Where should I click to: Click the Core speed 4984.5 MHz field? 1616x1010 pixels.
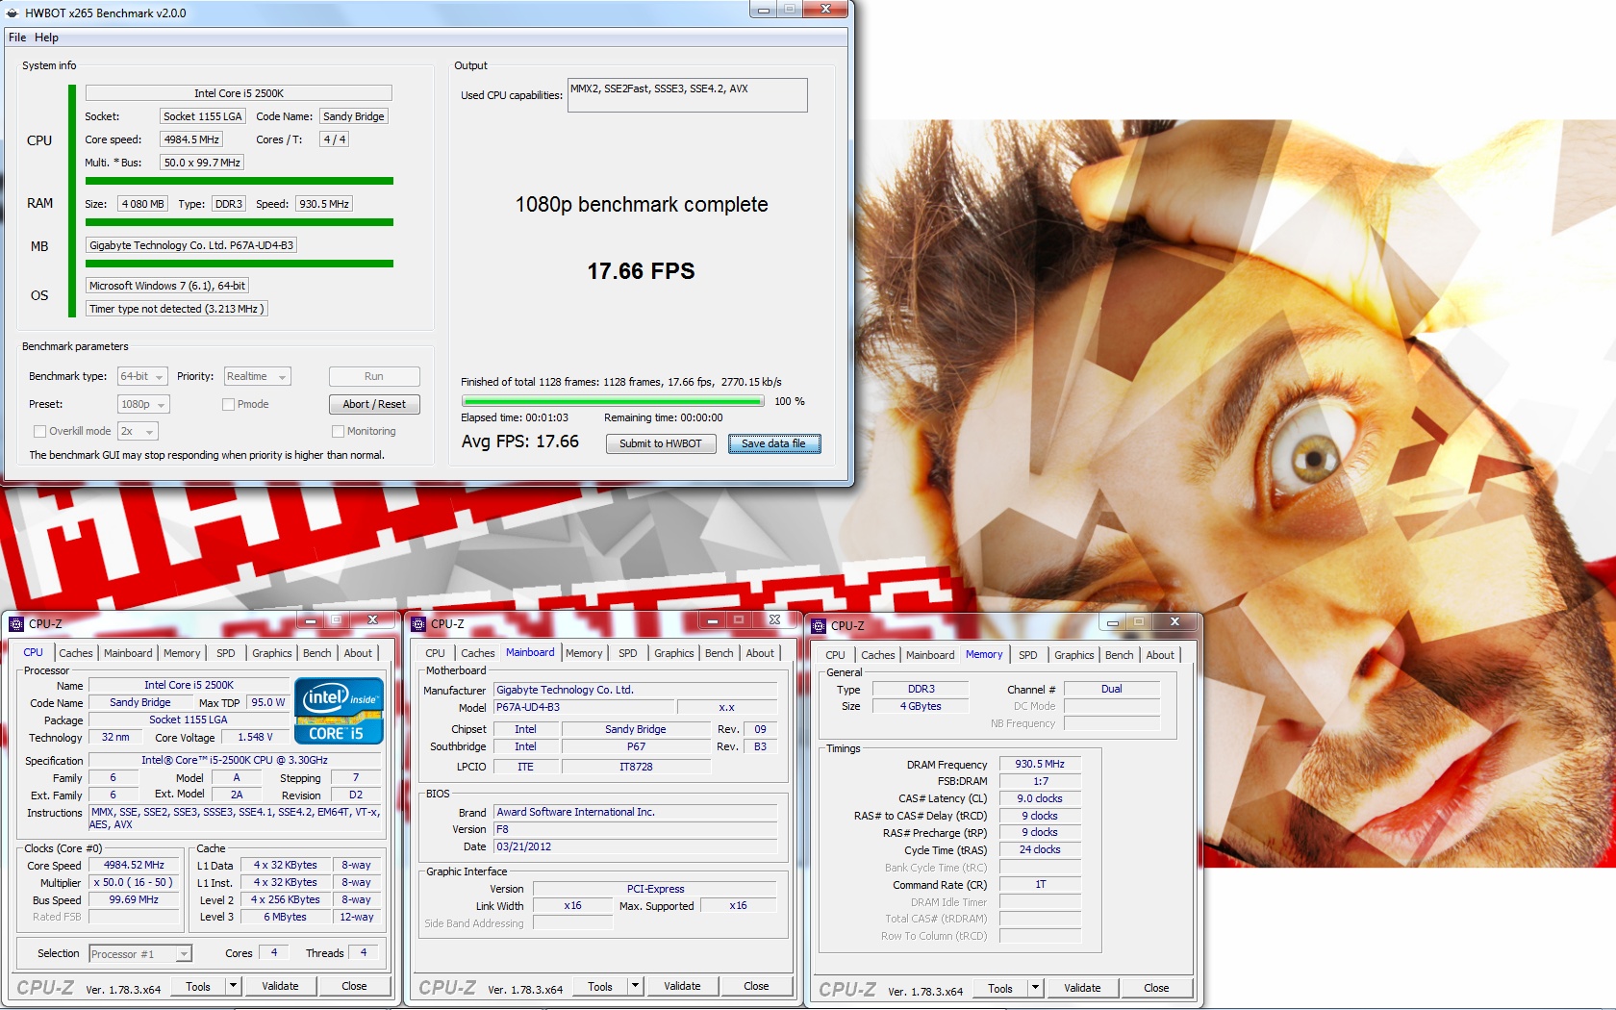[191, 140]
